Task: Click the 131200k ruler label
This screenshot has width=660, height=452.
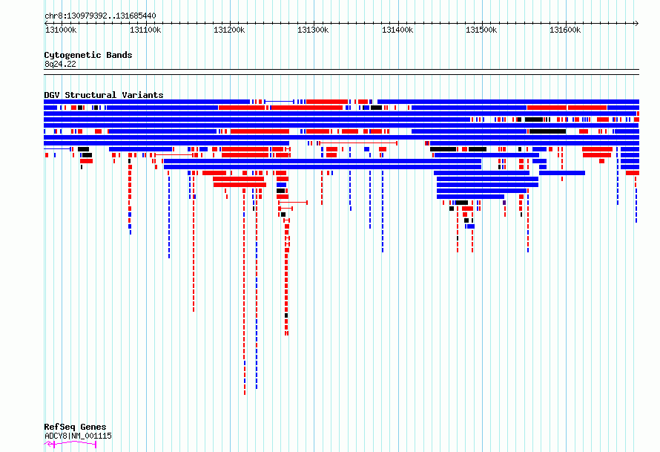Action: point(229,30)
